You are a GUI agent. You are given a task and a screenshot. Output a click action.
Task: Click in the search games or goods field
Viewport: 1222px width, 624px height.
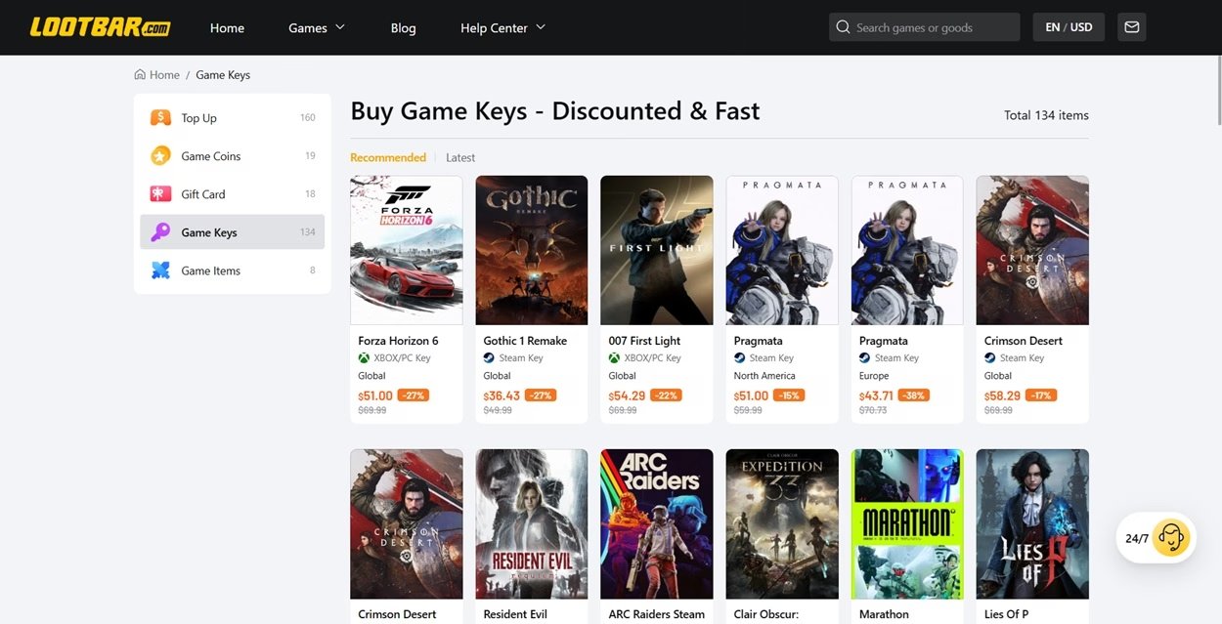tap(924, 27)
